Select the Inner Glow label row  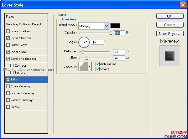[x=26, y=52]
